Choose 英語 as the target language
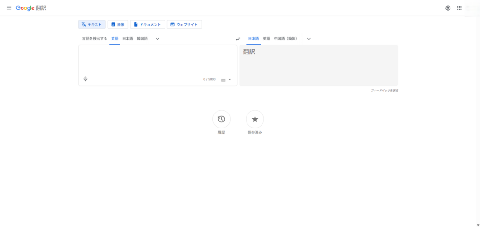The height and width of the screenshot is (227, 480). point(266,39)
